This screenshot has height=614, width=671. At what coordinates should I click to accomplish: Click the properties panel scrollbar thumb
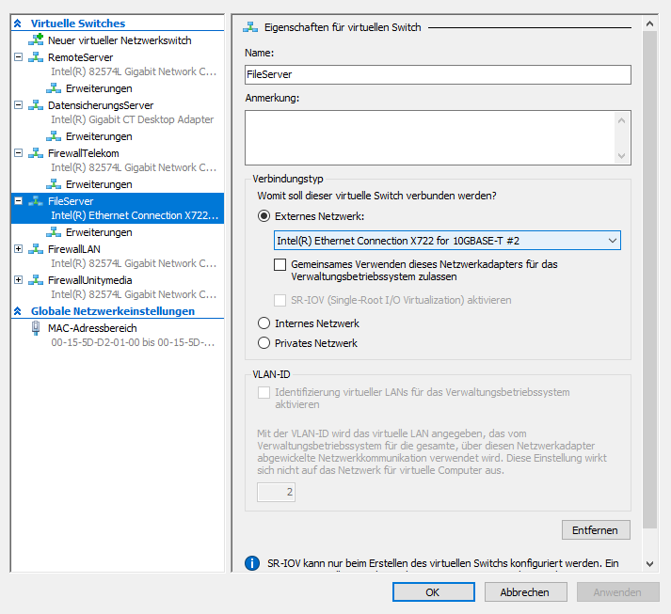click(649, 279)
